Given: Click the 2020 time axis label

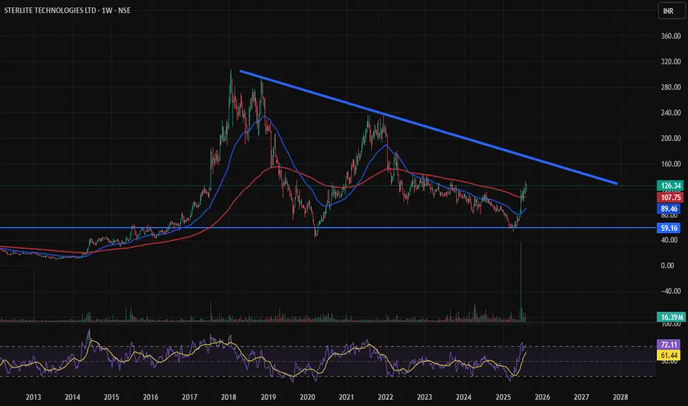Looking at the screenshot, I should (x=307, y=397).
